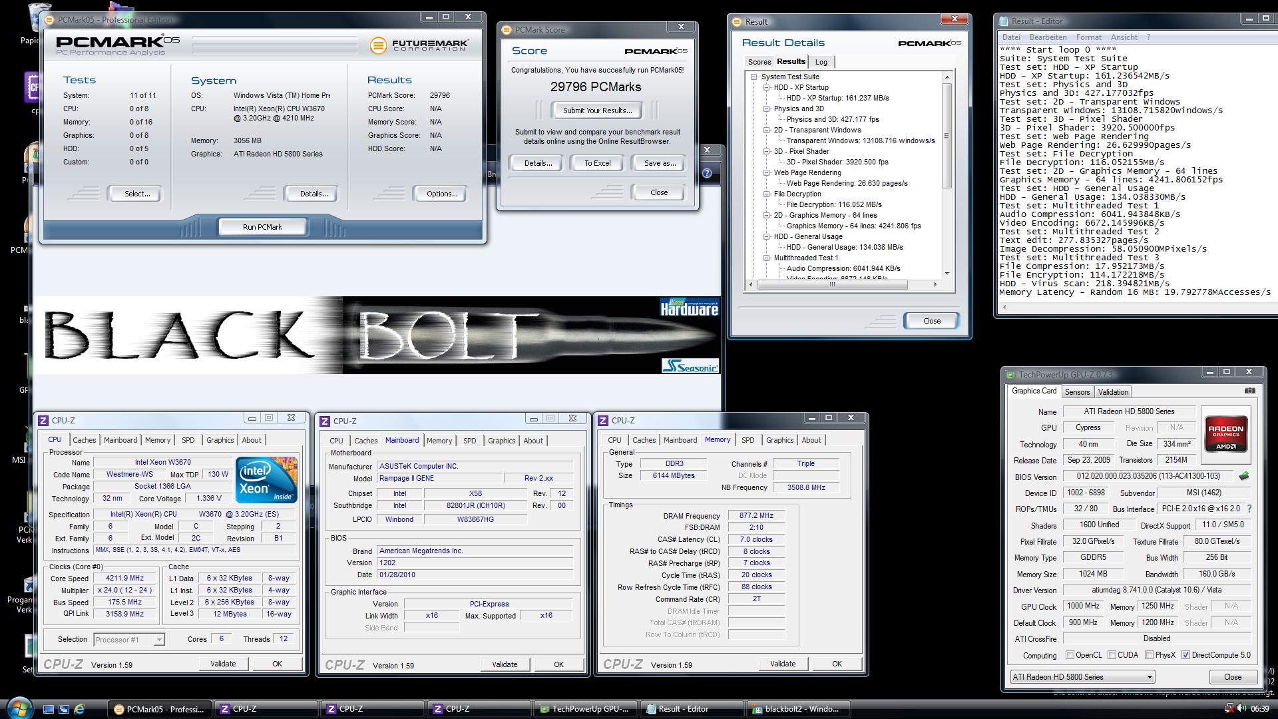Image resolution: width=1278 pixels, height=719 pixels.
Task: Click the To Excel button
Action: point(598,163)
